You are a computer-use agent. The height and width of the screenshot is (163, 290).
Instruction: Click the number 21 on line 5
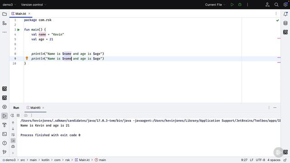click(51, 39)
